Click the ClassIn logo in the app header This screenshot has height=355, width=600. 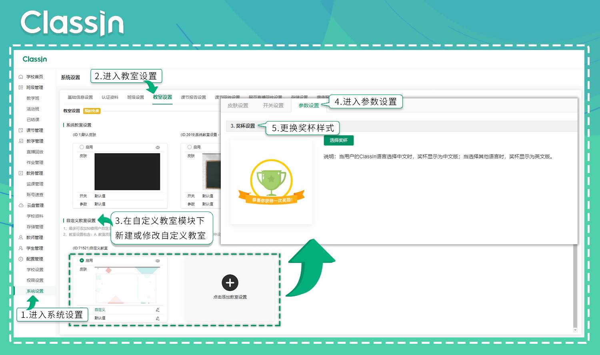(35, 59)
